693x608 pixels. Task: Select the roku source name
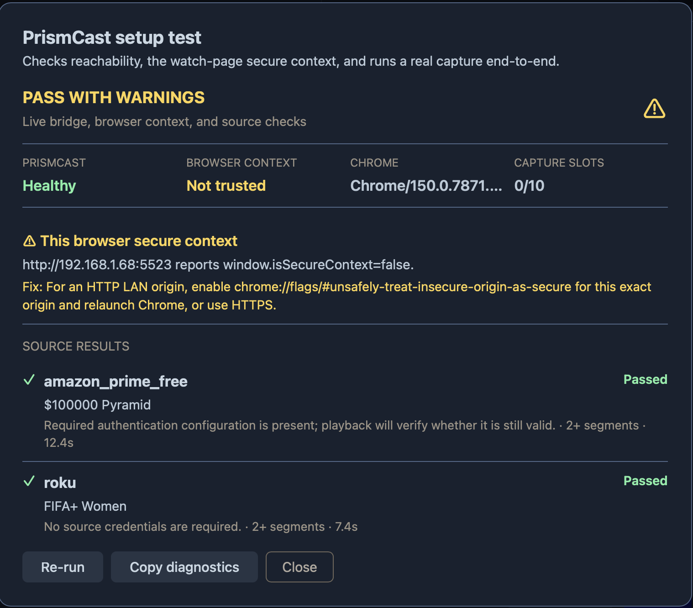point(60,483)
